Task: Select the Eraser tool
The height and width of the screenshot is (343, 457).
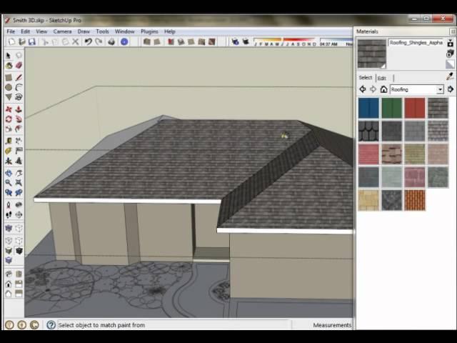Action: click(x=19, y=65)
